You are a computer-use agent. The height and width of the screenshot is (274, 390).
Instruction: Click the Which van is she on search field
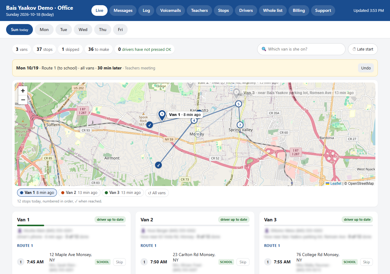tap(301, 49)
